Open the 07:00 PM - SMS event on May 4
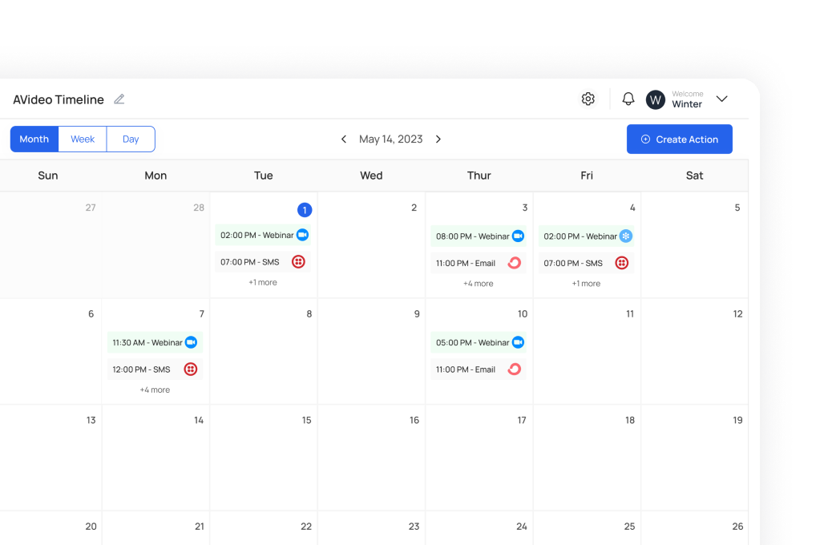The width and height of the screenshot is (840, 545). [x=586, y=263]
